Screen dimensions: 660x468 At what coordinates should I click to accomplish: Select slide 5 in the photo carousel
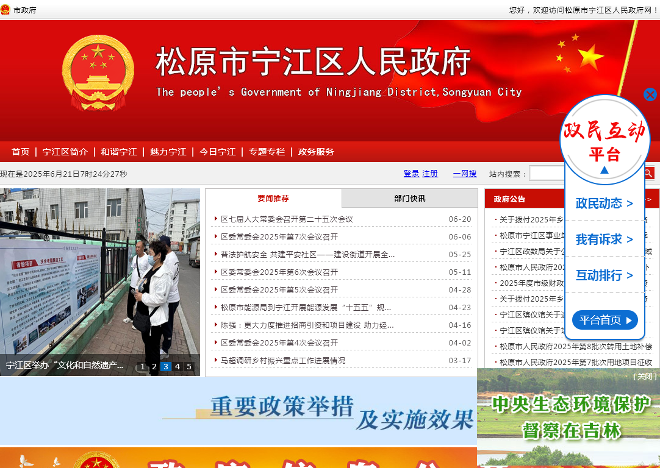(189, 367)
